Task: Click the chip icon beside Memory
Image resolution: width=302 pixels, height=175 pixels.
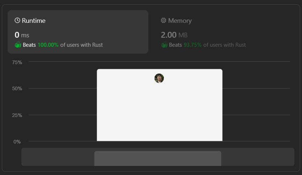Action: coord(164,21)
